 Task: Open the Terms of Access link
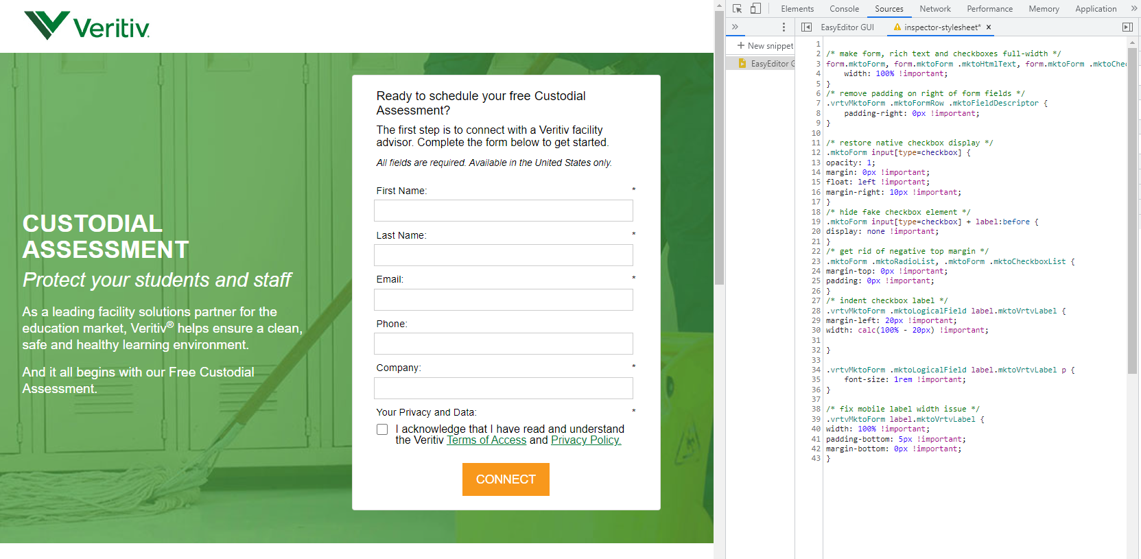click(486, 440)
